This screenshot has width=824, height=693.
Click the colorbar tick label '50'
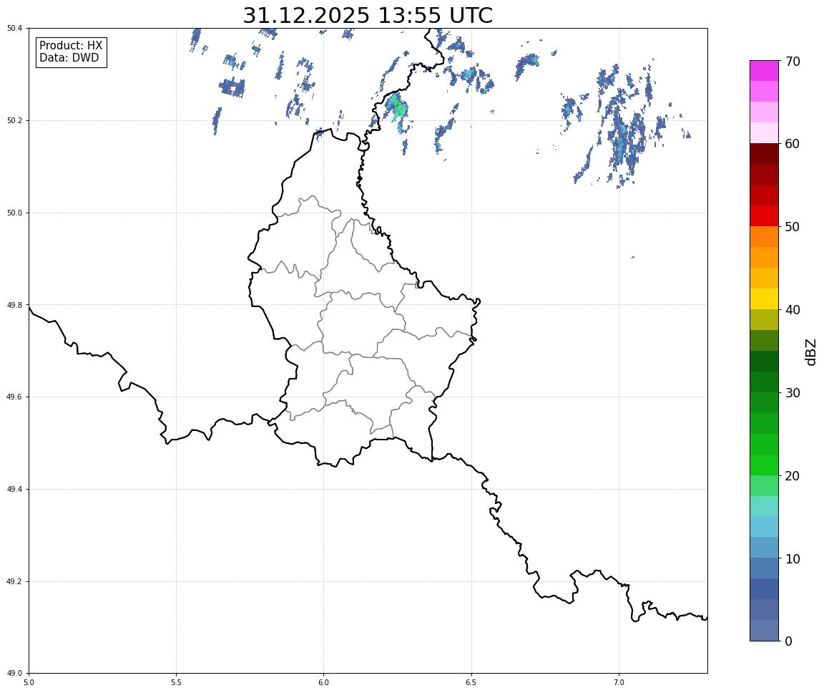(x=793, y=227)
